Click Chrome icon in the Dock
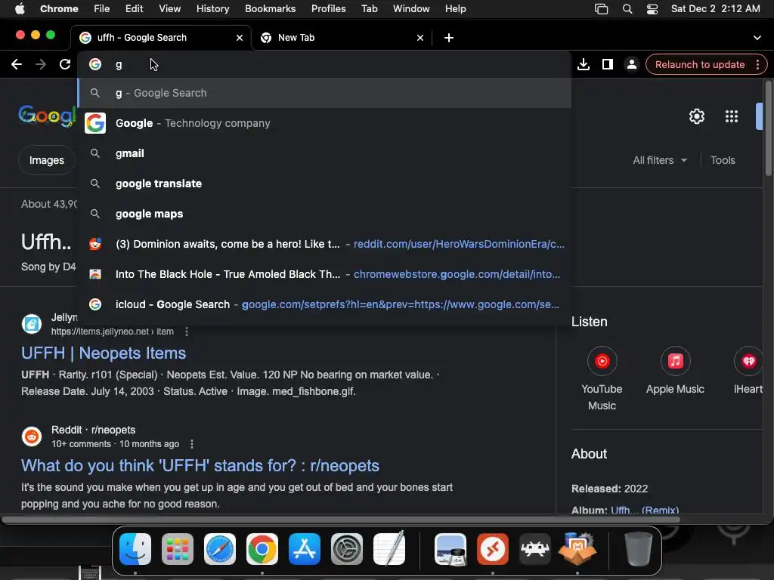774x580 pixels. [262, 549]
